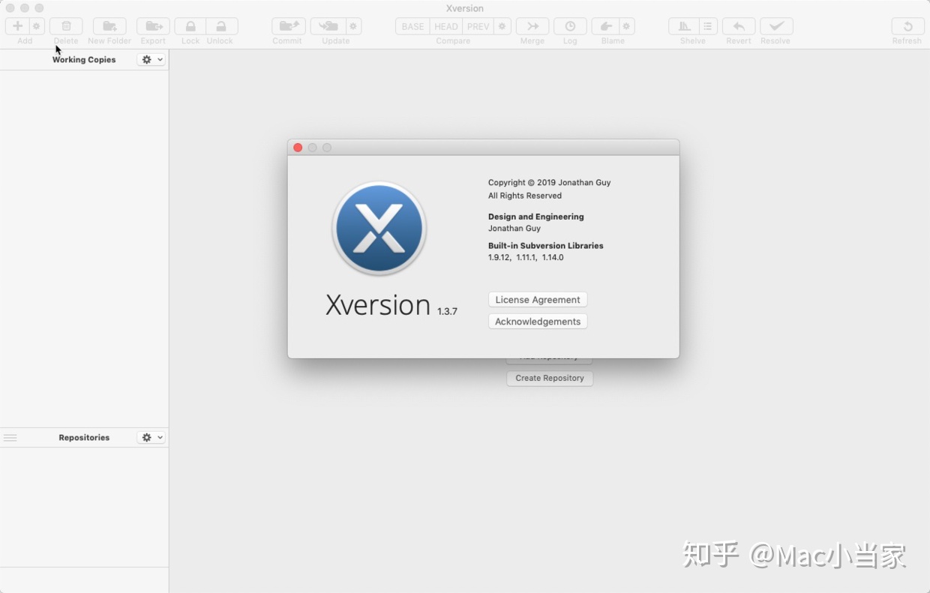
Task: Click the New Folder toolbar icon
Action: click(109, 26)
